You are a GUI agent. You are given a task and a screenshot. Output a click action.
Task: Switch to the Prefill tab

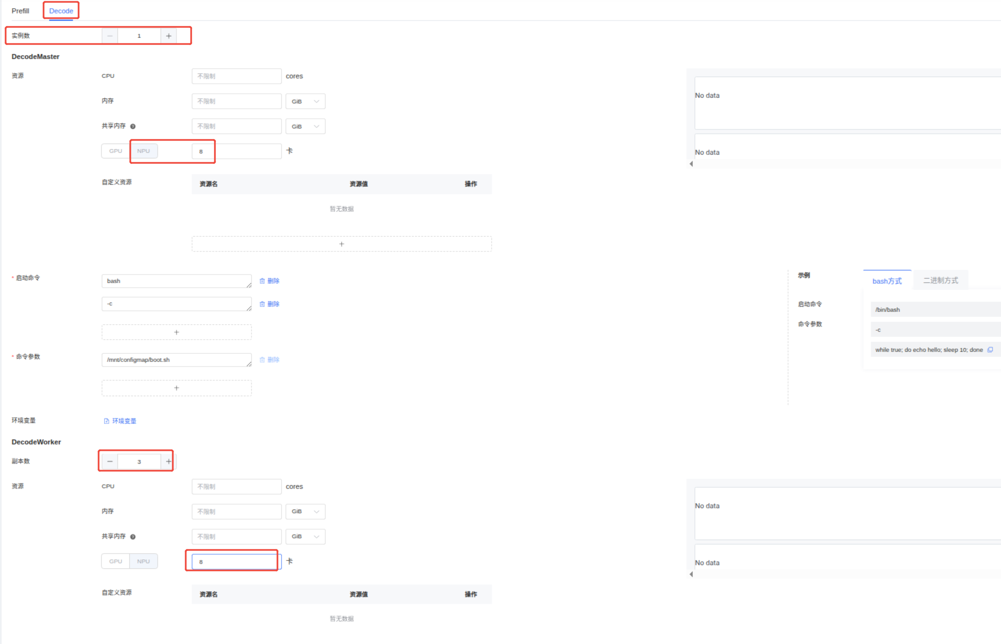pos(20,11)
